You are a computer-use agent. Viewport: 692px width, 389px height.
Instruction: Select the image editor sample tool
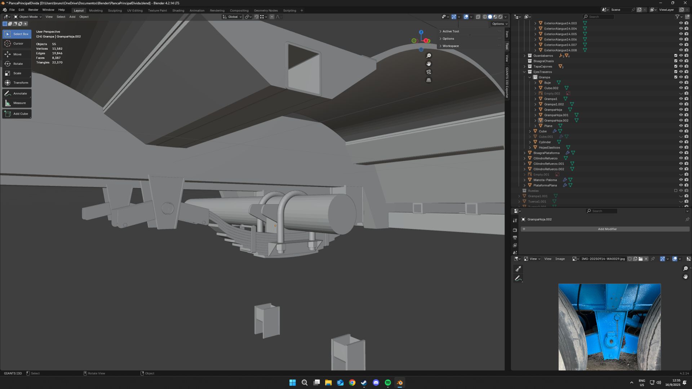(x=518, y=269)
